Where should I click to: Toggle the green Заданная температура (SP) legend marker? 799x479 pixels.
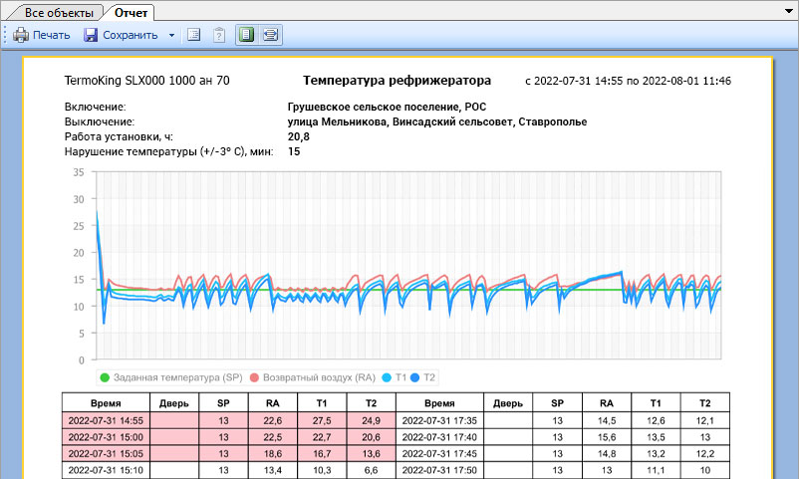pyautogui.click(x=105, y=377)
